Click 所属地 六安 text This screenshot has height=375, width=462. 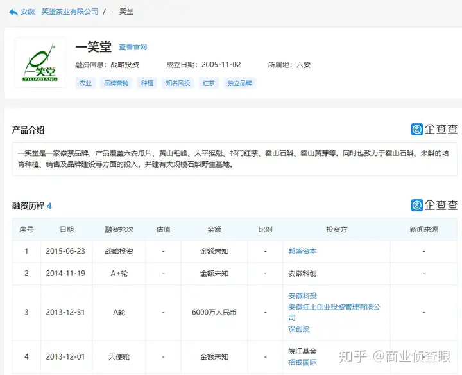coord(289,65)
